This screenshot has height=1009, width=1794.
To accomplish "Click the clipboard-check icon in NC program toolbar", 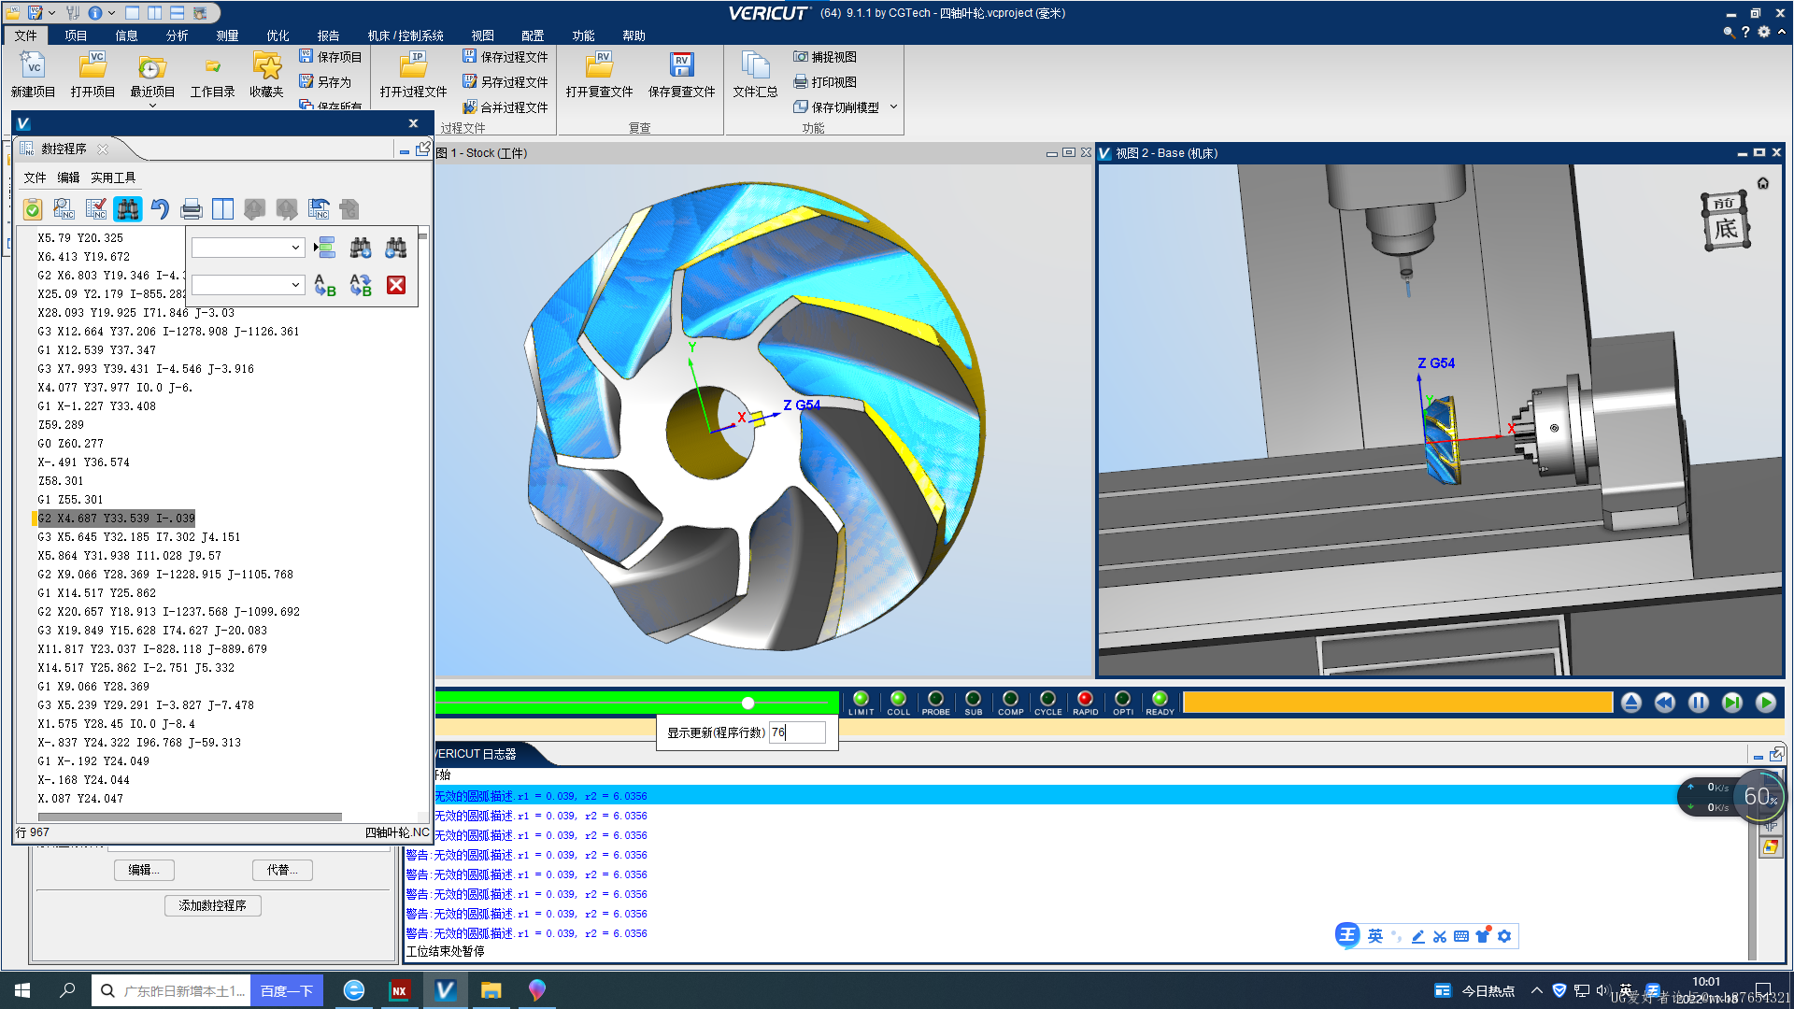I will tap(33, 209).
